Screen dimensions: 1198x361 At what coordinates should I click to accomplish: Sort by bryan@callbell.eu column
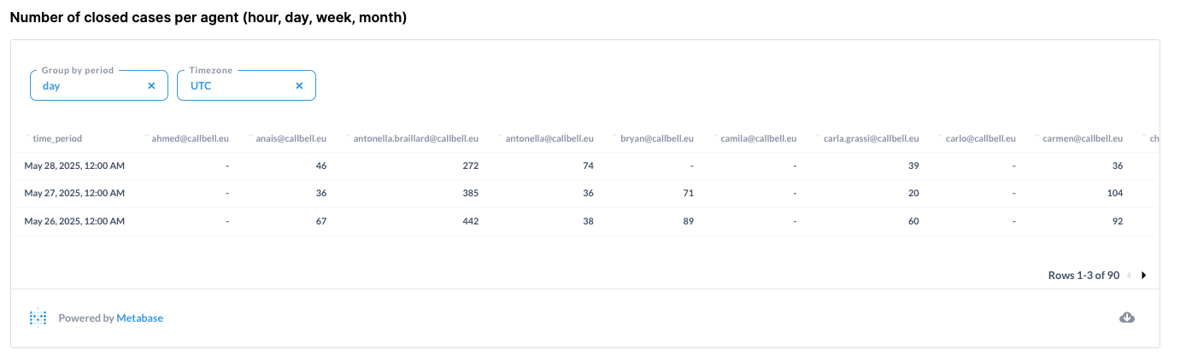tap(656, 137)
